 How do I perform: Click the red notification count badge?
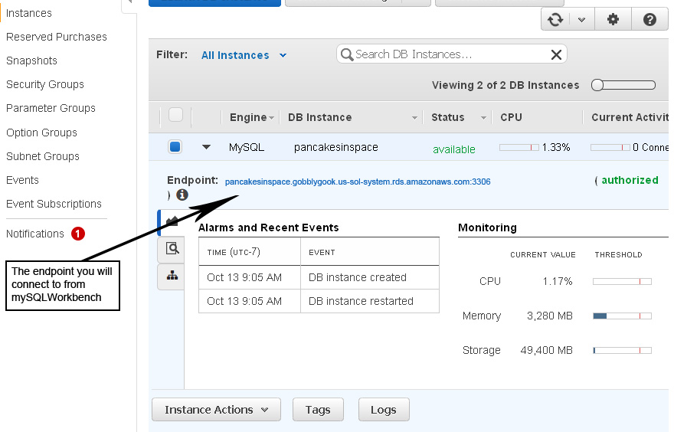(78, 234)
